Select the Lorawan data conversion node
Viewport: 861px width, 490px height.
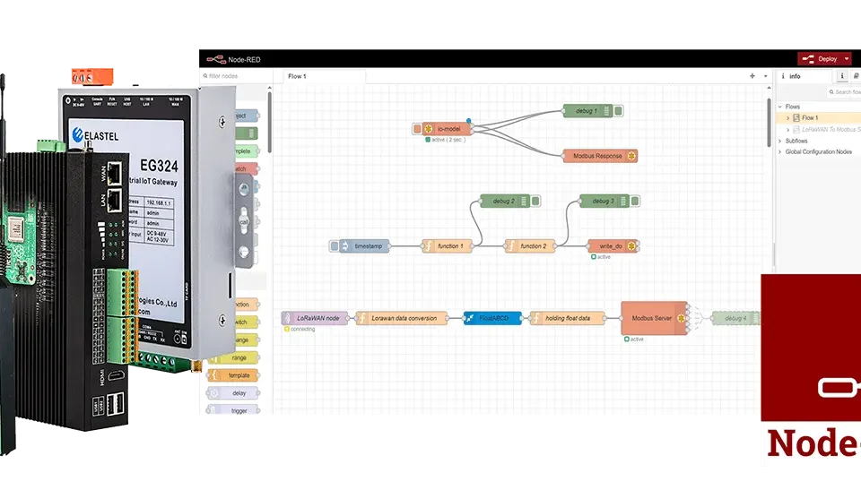(x=402, y=318)
